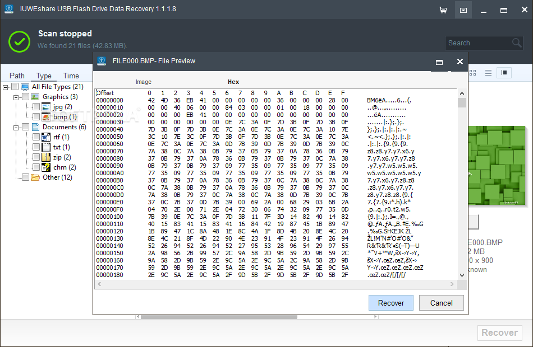This screenshot has width=533, height=347.
Task: Click Cancel in the File Preview dialog
Action: 441,303
